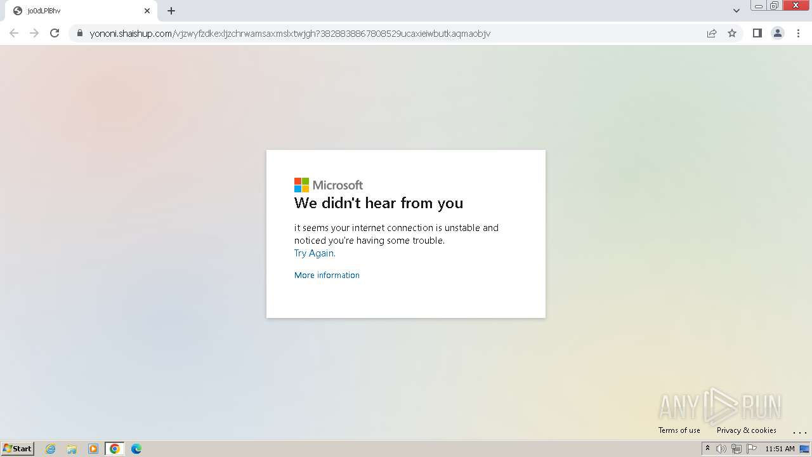Reload the current page
Viewport: 812px width, 457px height.
(x=55, y=33)
